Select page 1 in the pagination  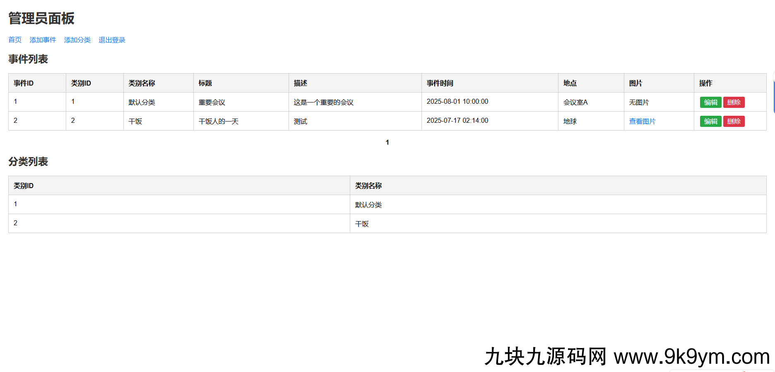(387, 142)
